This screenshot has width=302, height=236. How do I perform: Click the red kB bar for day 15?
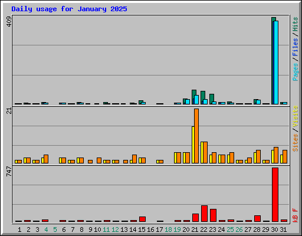point(142,219)
